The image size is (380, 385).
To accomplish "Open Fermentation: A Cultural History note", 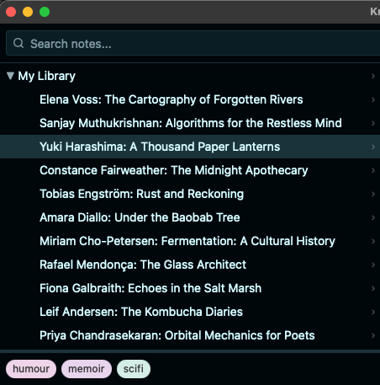I will coord(190,241).
